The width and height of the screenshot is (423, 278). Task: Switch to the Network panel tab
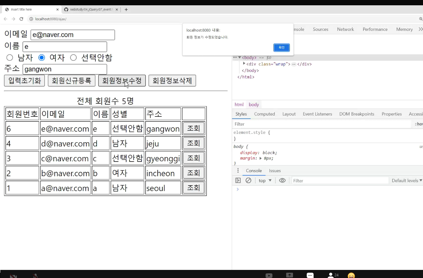(x=345, y=29)
